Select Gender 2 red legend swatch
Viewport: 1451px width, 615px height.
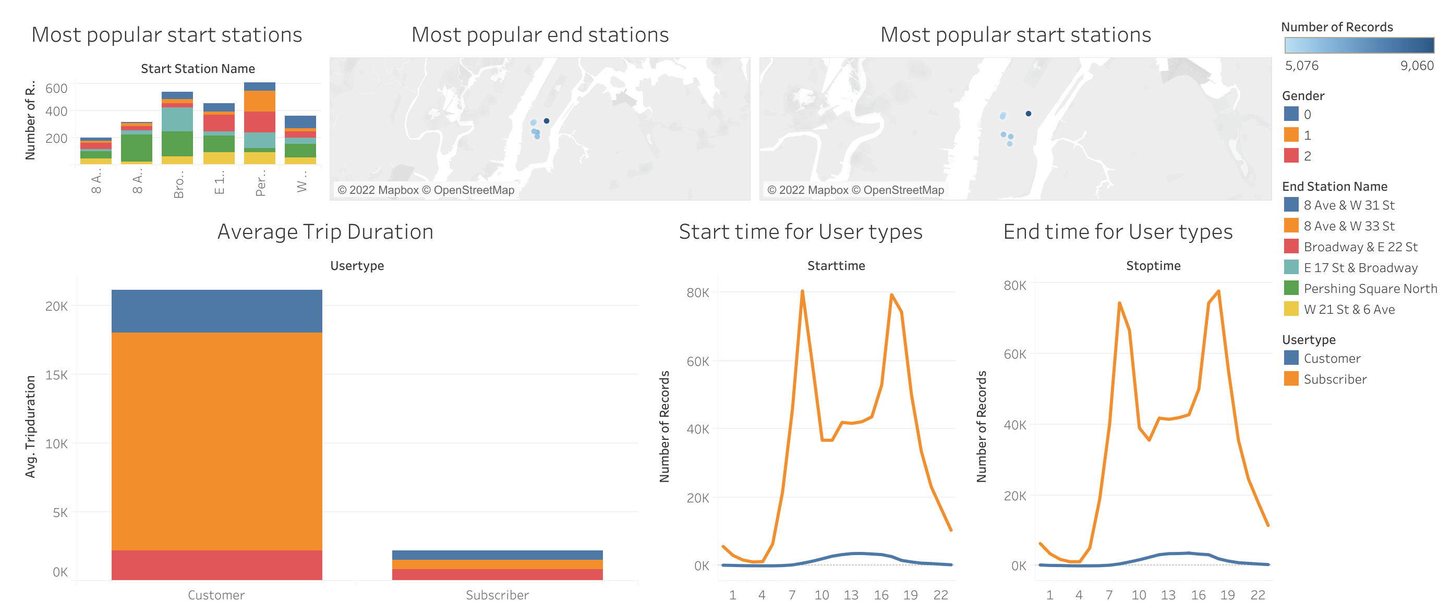pyautogui.click(x=1291, y=156)
